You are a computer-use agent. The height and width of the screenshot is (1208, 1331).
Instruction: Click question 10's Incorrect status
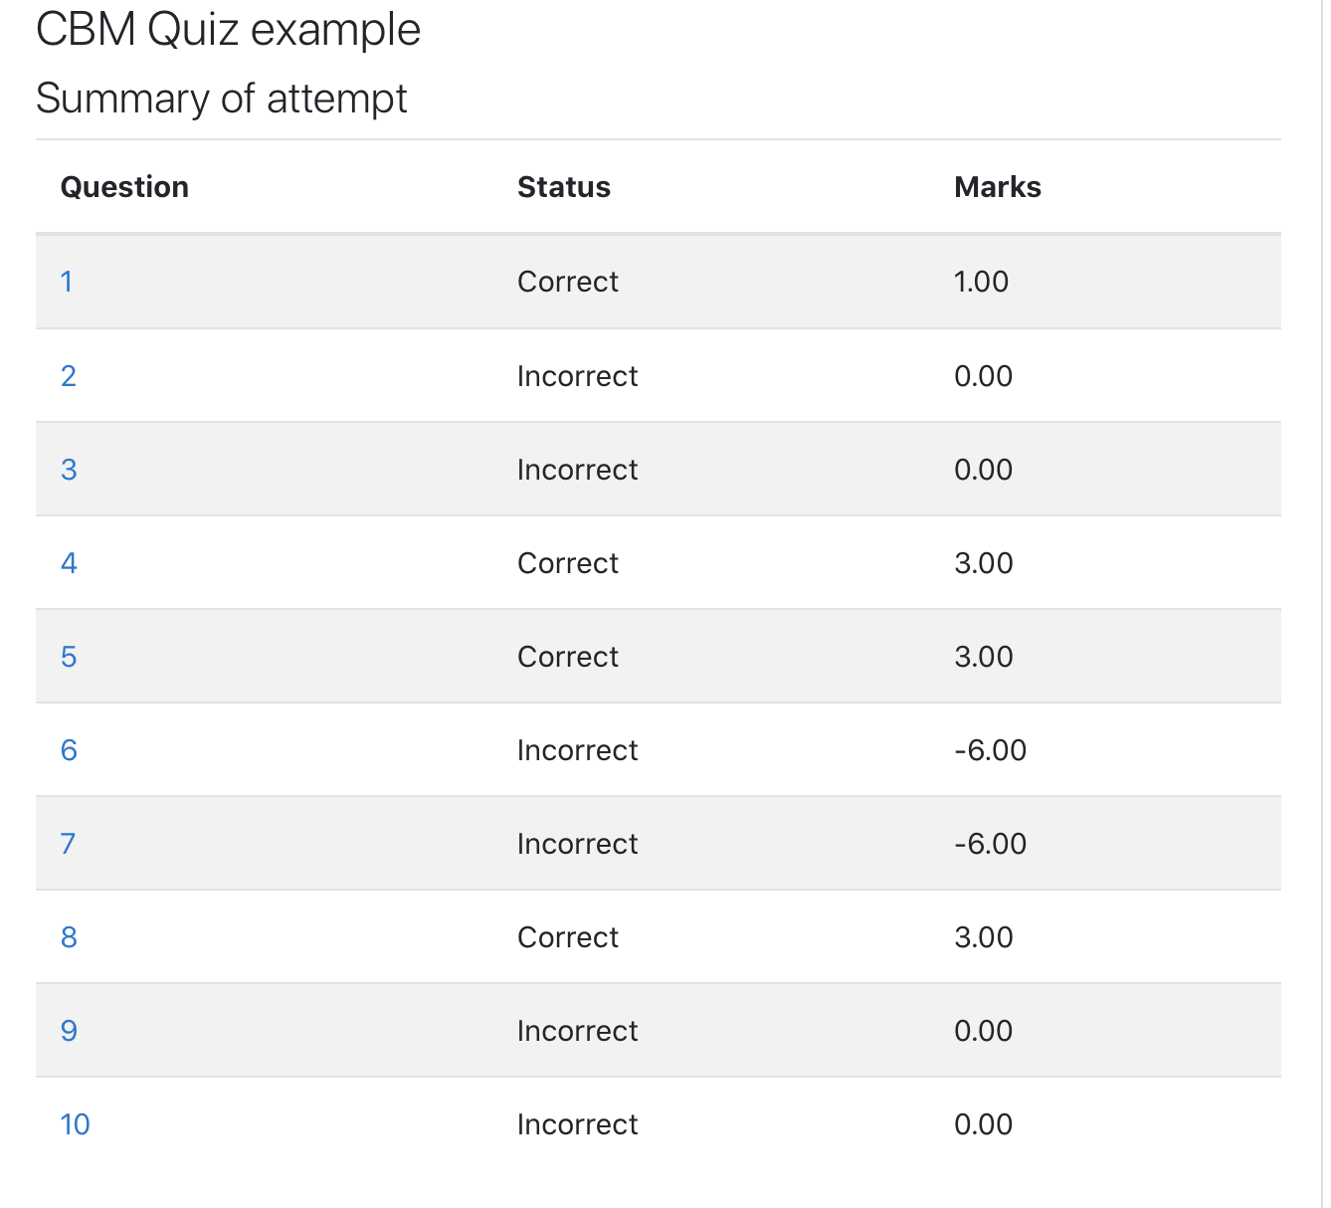point(578,1124)
